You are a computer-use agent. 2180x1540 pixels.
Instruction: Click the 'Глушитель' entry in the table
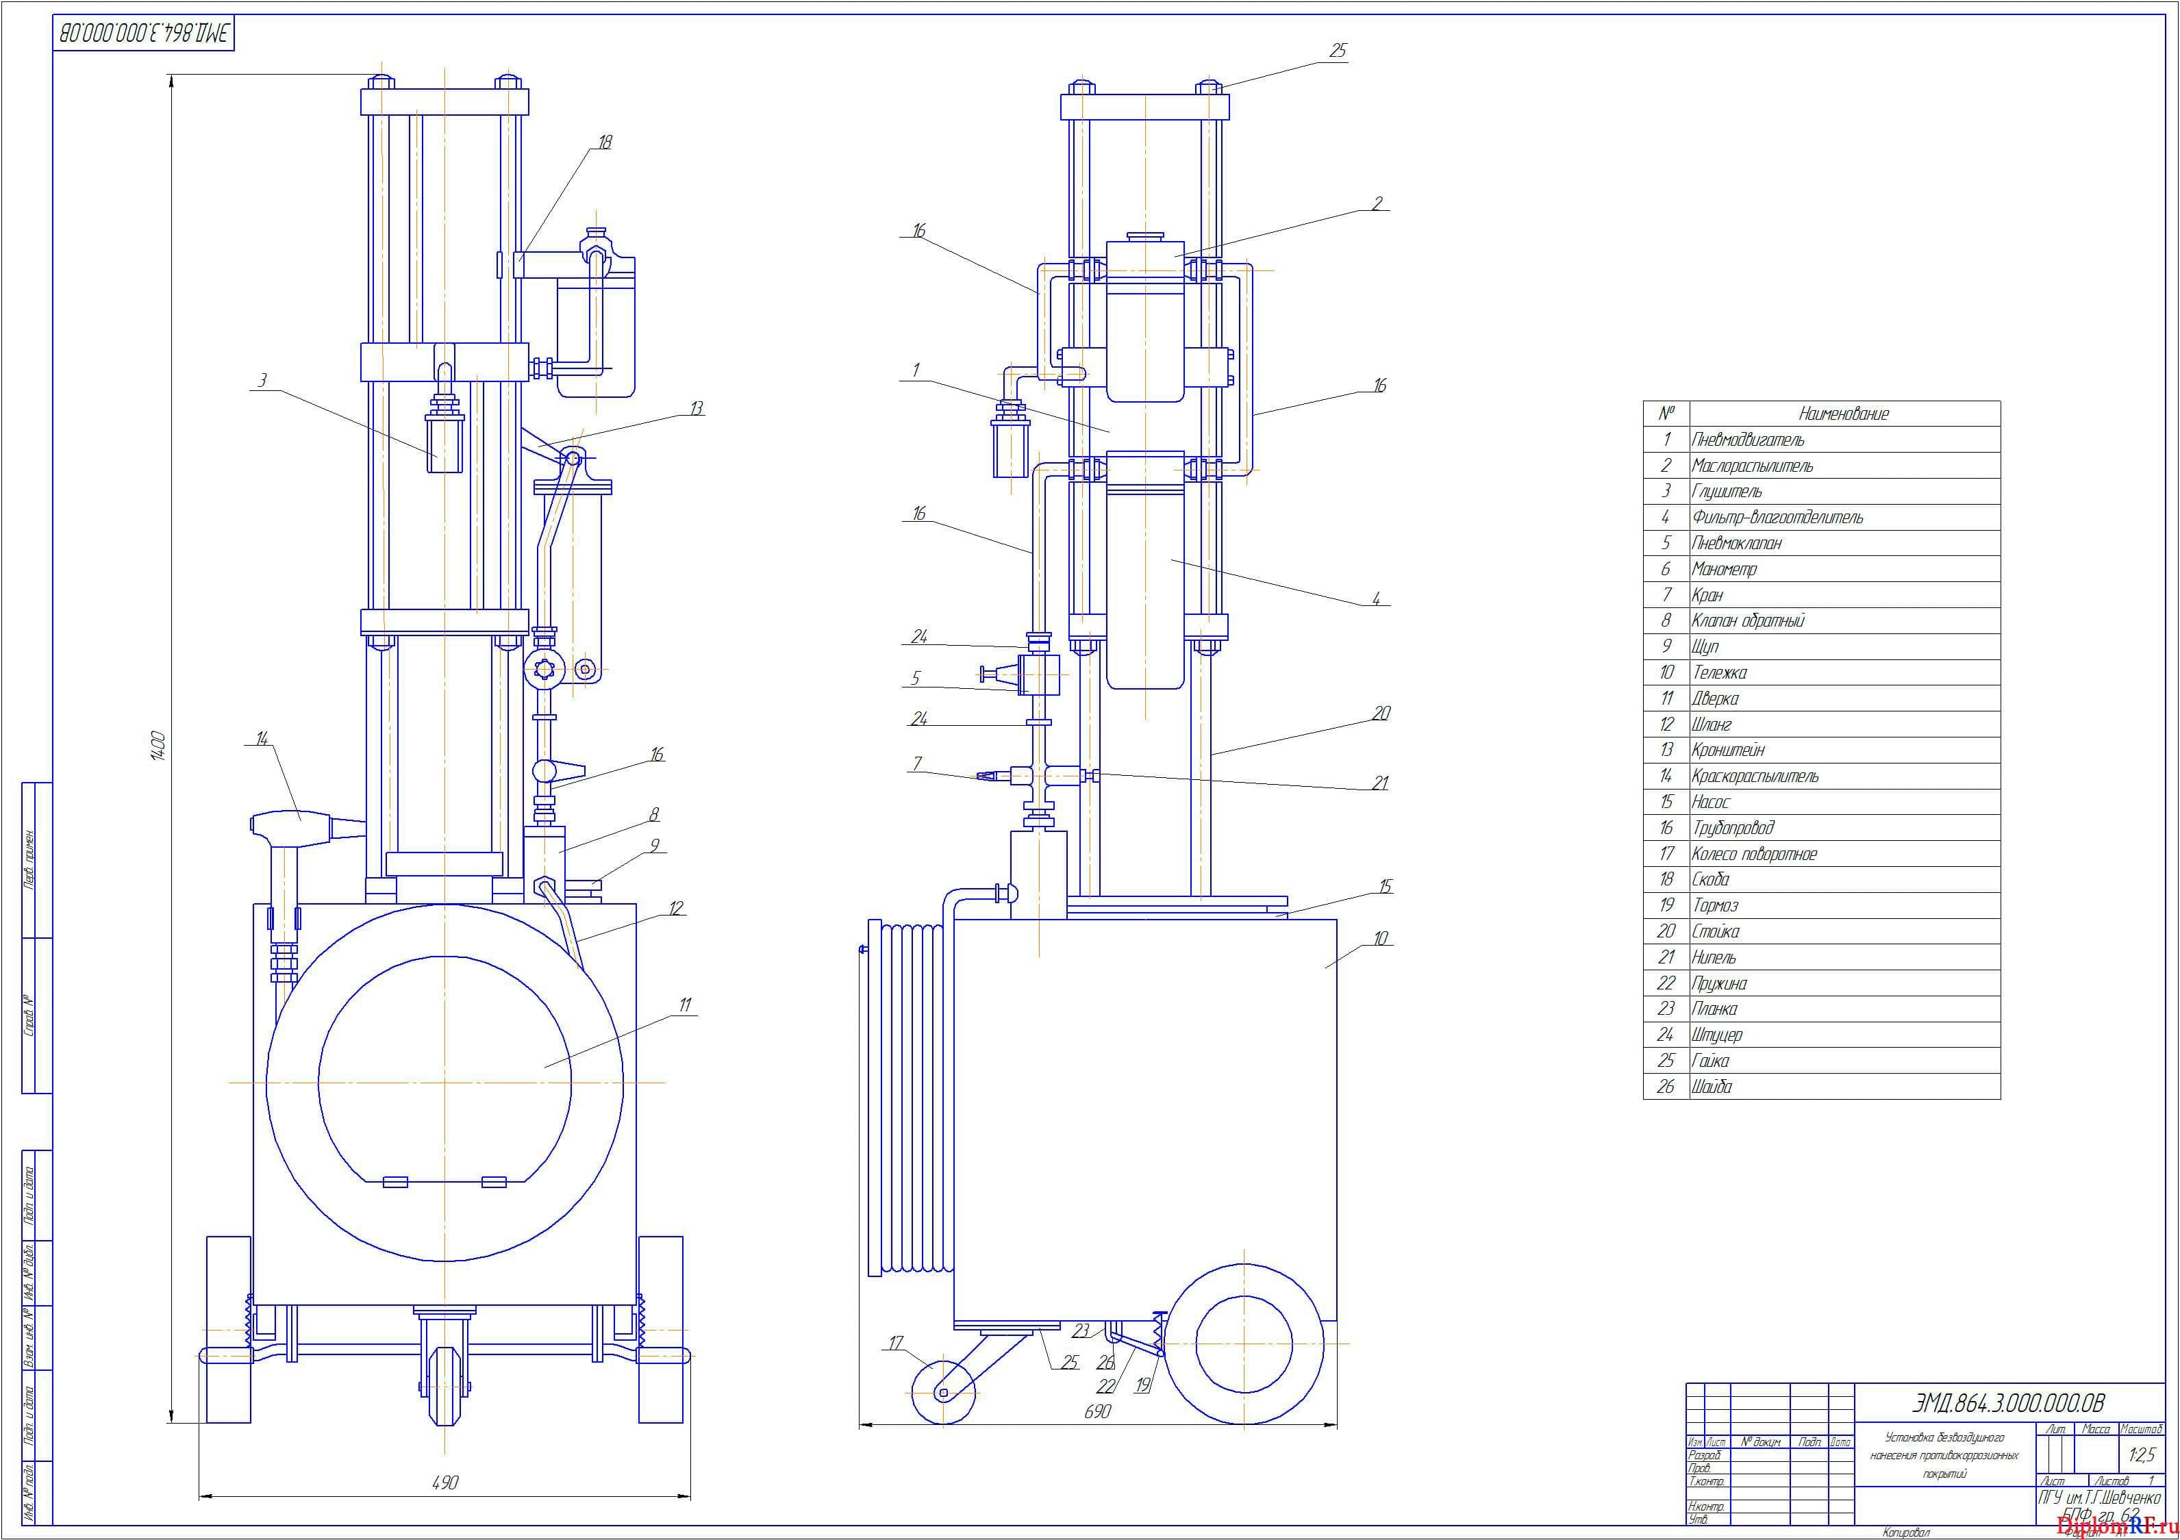click(x=1821, y=492)
